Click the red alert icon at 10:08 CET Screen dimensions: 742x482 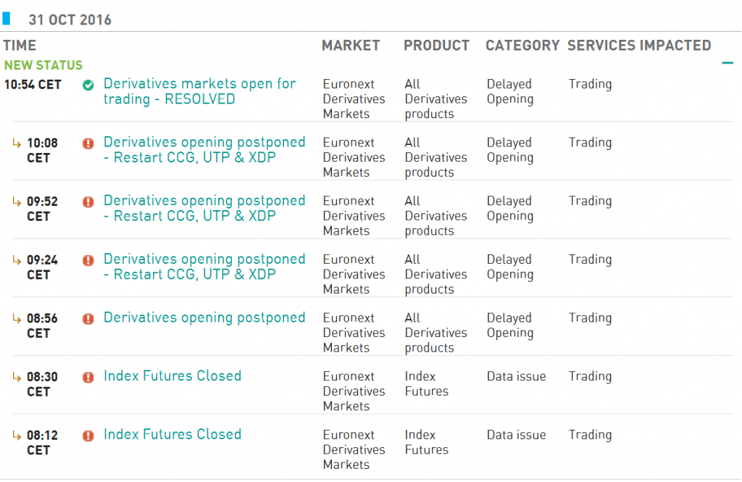[x=88, y=144]
